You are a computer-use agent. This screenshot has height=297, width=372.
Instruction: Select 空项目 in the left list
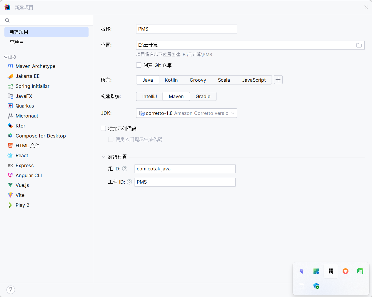pos(46,42)
